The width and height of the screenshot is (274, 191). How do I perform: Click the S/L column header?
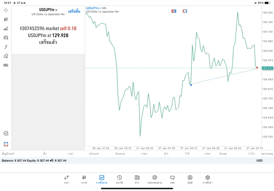point(166,154)
